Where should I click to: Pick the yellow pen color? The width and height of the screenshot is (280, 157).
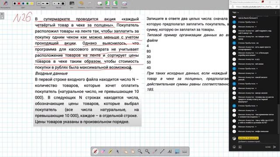click(x=31, y=3)
